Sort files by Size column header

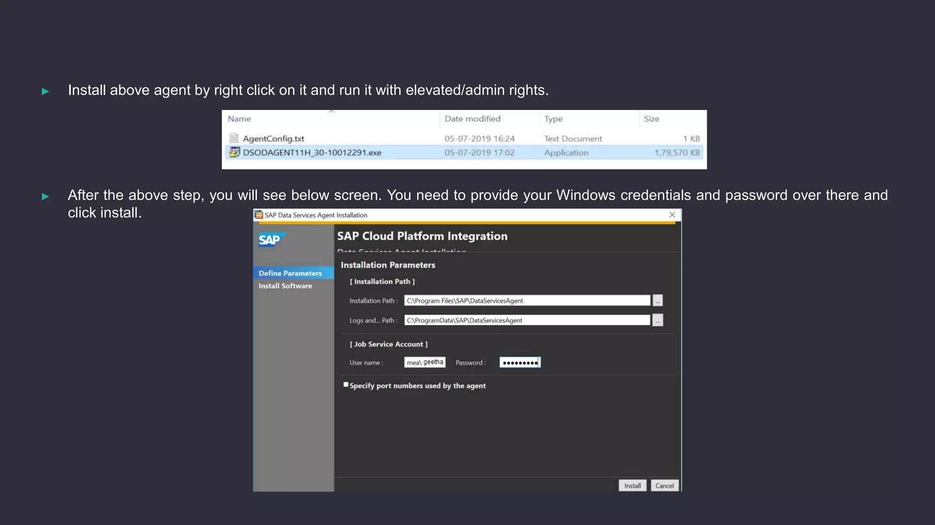pyautogui.click(x=651, y=119)
